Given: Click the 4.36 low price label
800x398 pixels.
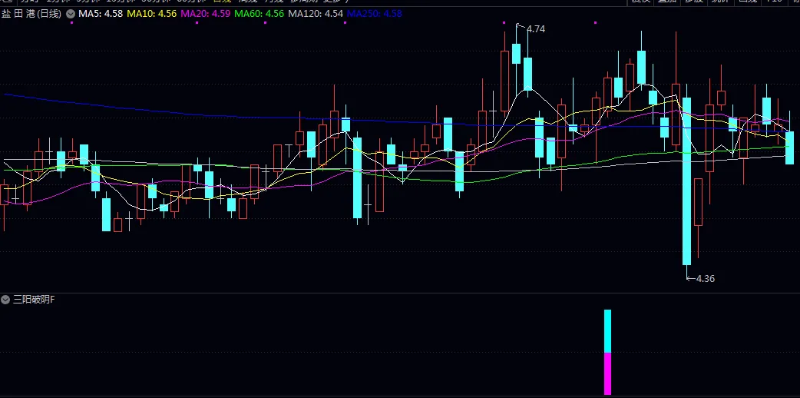Looking at the screenshot, I should (x=705, y=278).
